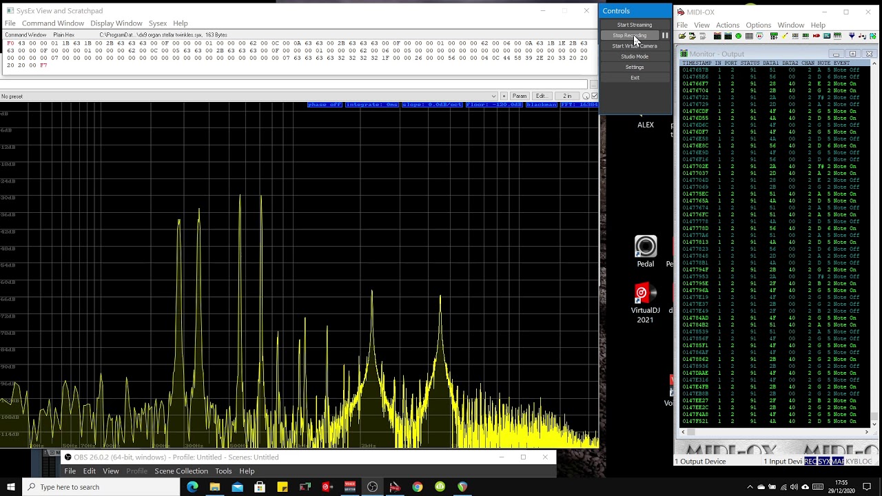This screenshot has width=882, height=496.
Task: Click the open file icon in MIDI-OX toolbar
Action: (682, 37)
